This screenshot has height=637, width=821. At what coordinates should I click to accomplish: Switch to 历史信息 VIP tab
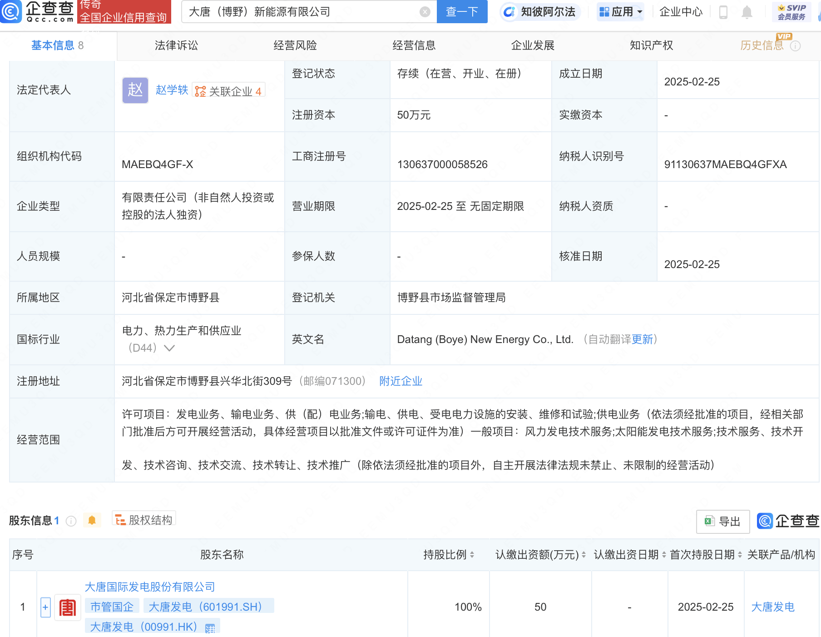762,45
